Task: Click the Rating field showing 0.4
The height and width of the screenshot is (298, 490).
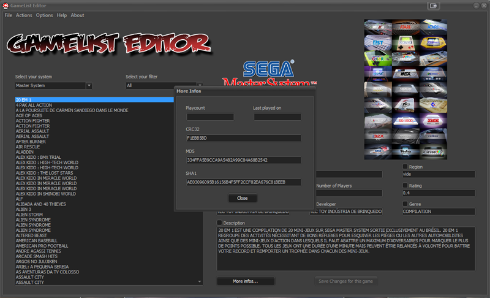Action: coord(439,193)
